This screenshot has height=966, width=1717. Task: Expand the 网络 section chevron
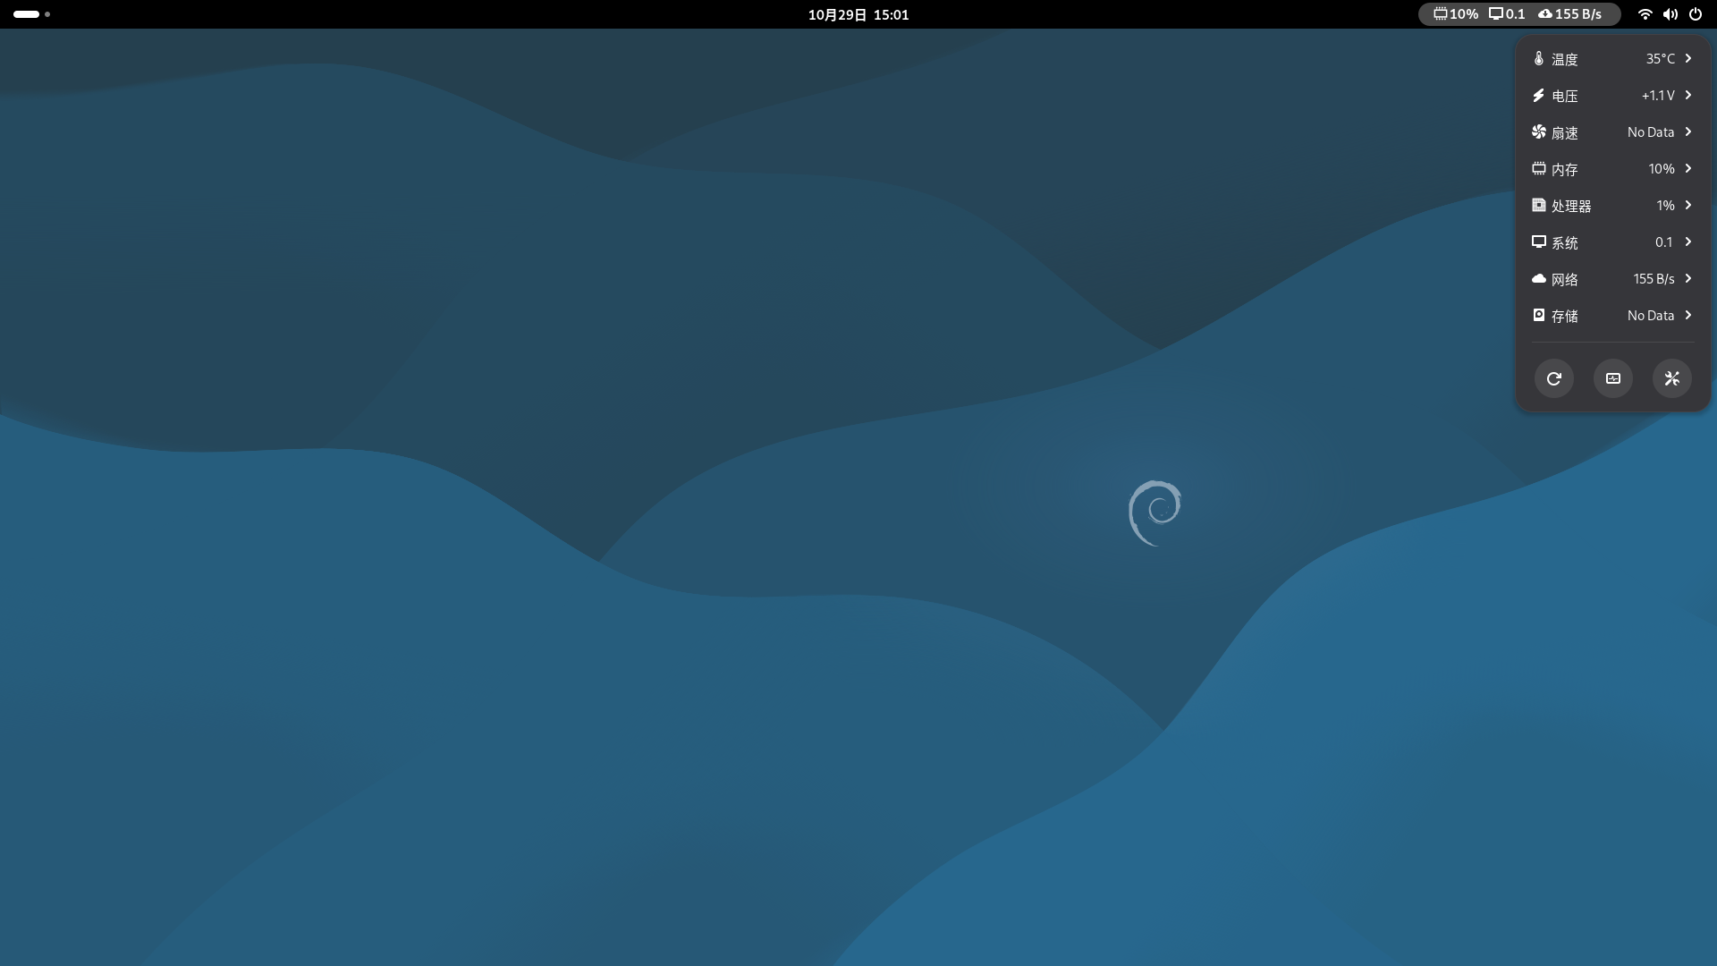pos(1688,279)
